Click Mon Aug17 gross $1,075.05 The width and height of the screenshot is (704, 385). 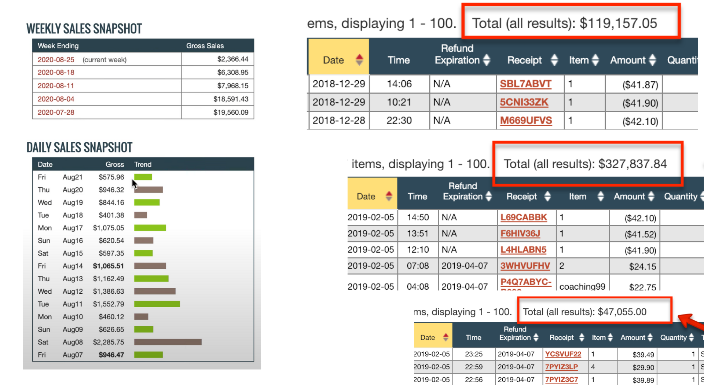(x=109, y=228)
